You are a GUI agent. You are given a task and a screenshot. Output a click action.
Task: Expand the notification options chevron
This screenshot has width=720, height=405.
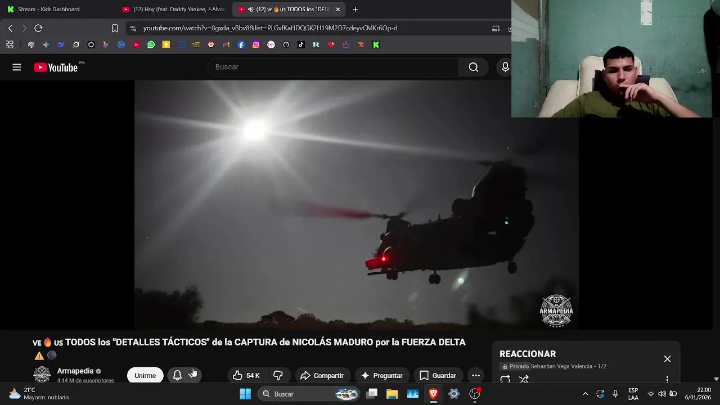[193, 375]
